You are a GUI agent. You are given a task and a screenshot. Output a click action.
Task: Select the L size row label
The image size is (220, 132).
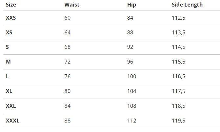[x=8, y=76]
